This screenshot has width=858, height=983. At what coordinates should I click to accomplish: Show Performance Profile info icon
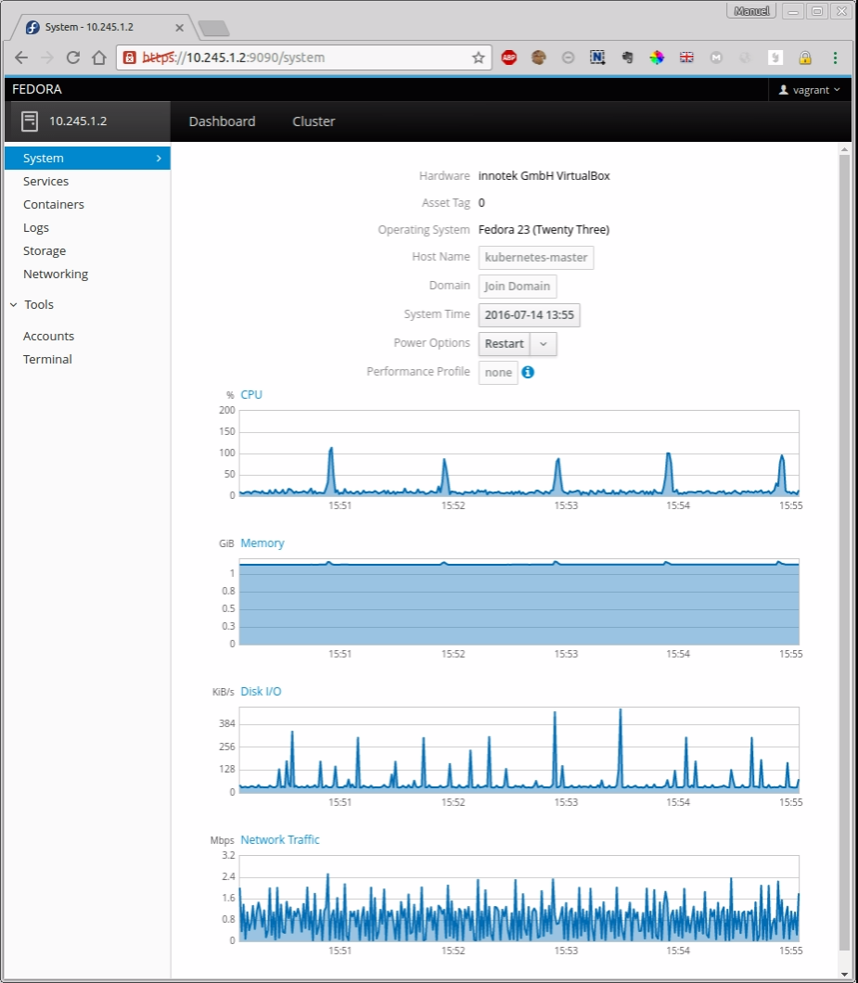tap(528, 373)
